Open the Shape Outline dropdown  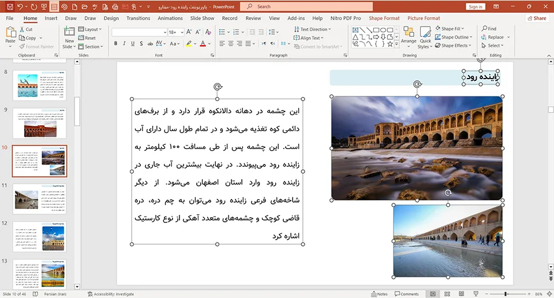click(454, 37)
